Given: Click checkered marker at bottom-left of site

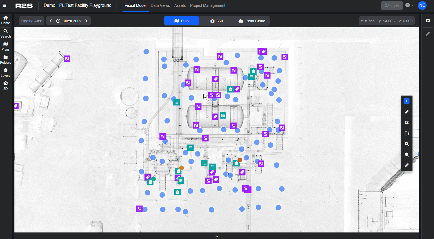Looking at the screenshot, I should pyautogui.click(x=139, y=209).
